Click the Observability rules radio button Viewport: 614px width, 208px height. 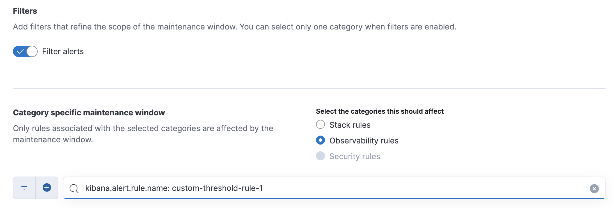320,140
